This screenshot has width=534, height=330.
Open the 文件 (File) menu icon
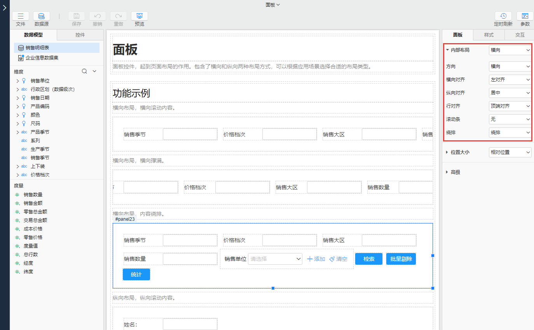(x=21, y=16)
